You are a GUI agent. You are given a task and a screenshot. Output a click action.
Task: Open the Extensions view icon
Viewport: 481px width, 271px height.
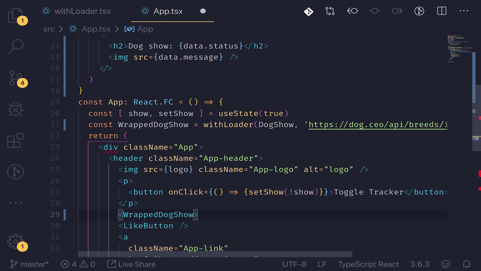tap(16, 140)
